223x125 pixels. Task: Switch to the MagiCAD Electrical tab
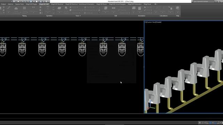(x=57, y=4)
